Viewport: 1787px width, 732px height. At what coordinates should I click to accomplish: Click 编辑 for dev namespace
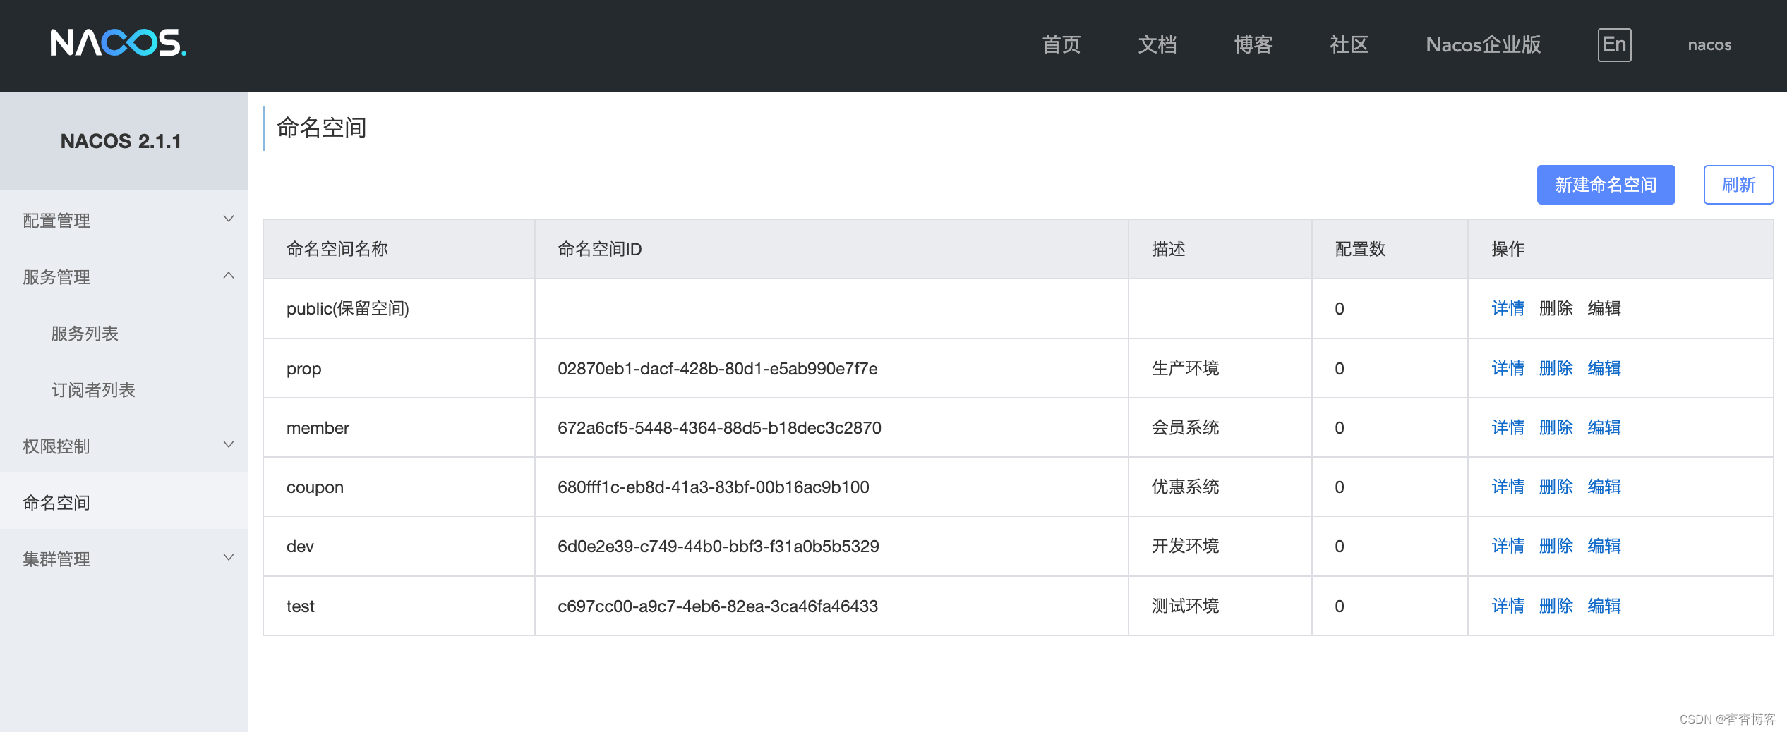click(1604, 546)
